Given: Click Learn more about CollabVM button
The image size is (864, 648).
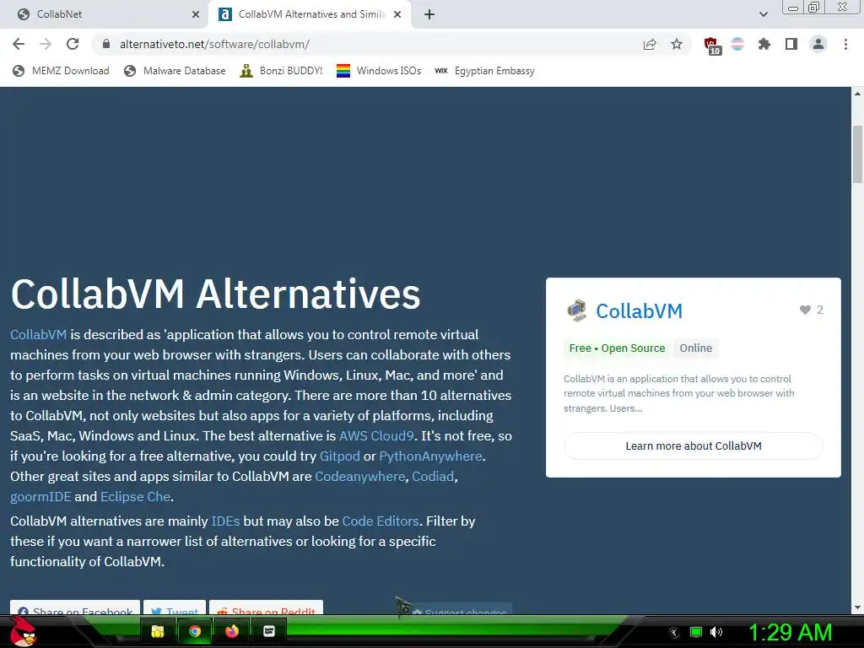Looking at the screenshot, I should [x=694, y=445].
